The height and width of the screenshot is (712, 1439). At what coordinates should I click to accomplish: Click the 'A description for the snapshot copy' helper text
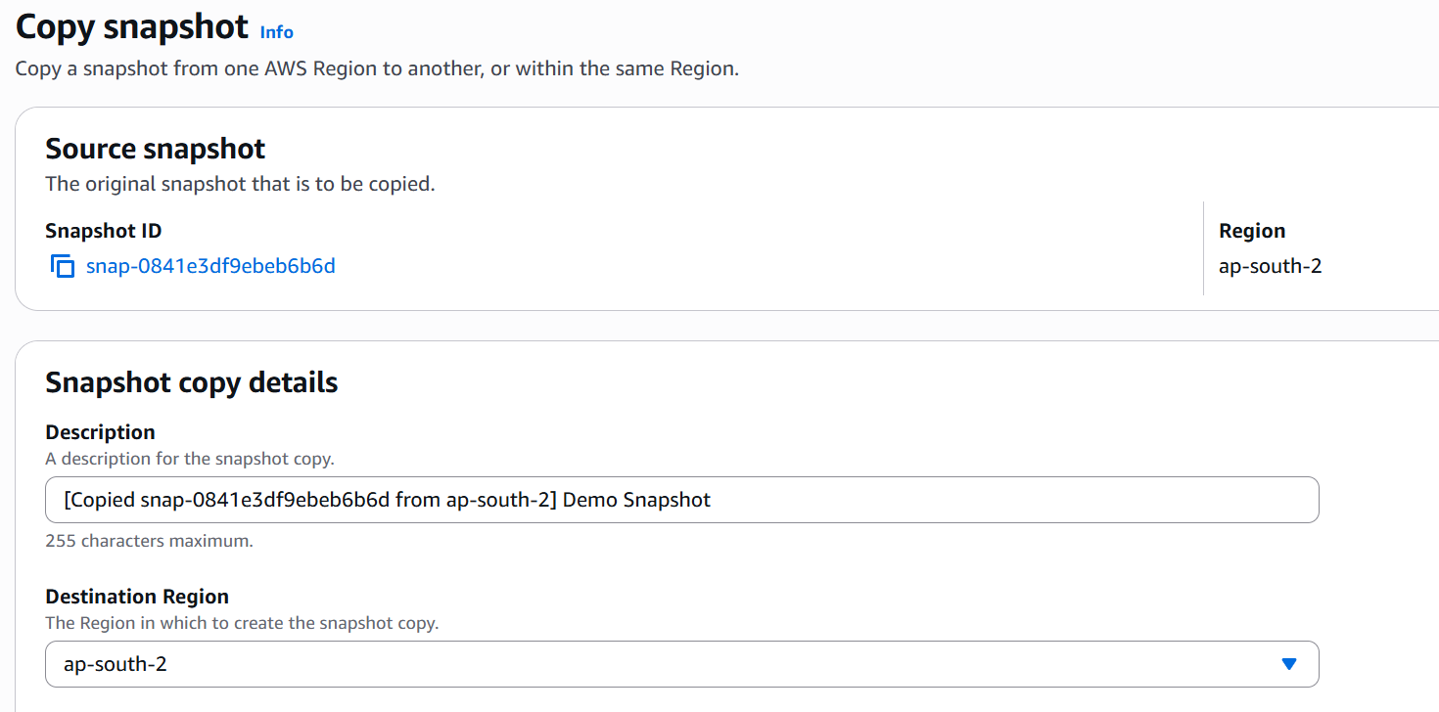tap(190, 459)
